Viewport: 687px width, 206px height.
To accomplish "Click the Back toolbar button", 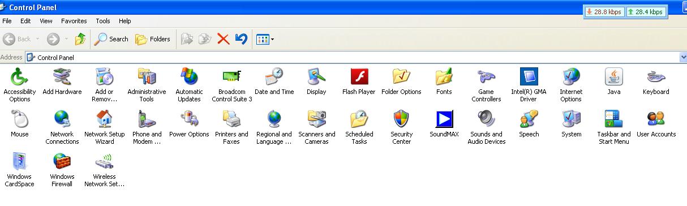I will click(17, 39).
